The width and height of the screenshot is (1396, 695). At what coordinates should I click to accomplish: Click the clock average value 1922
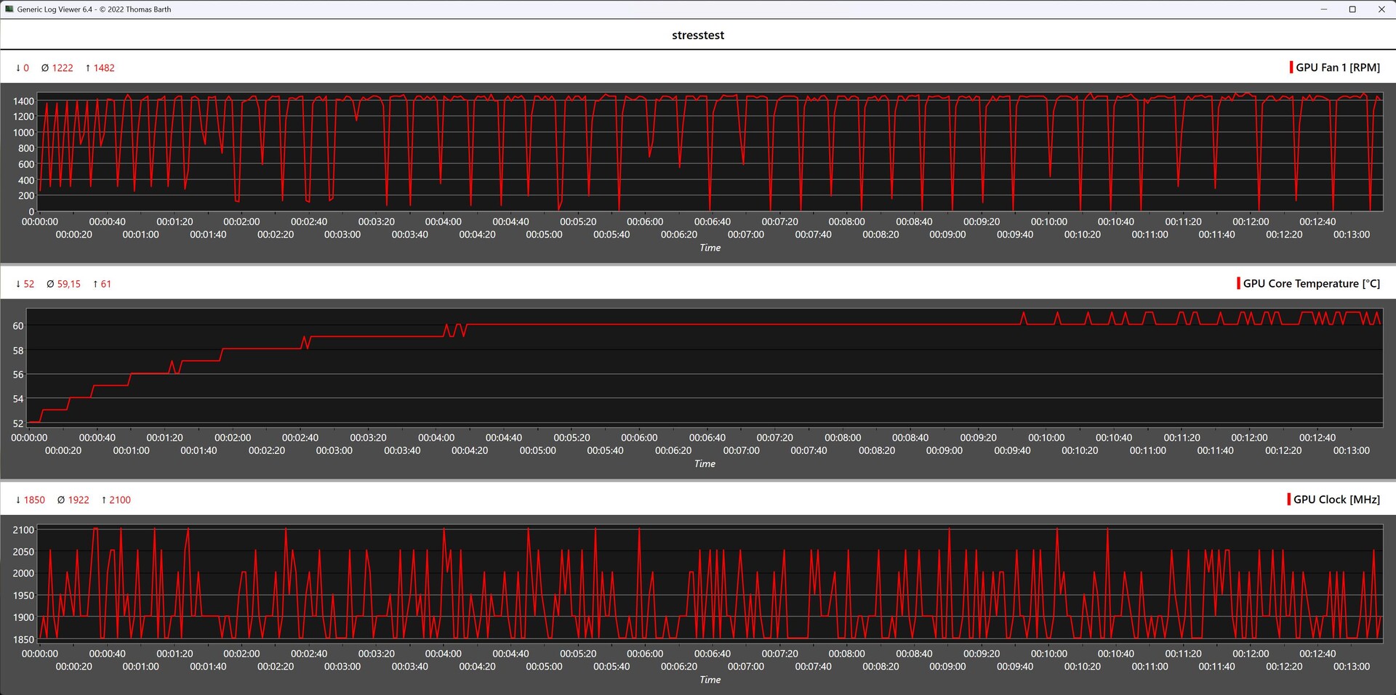(x=79, y=500)
